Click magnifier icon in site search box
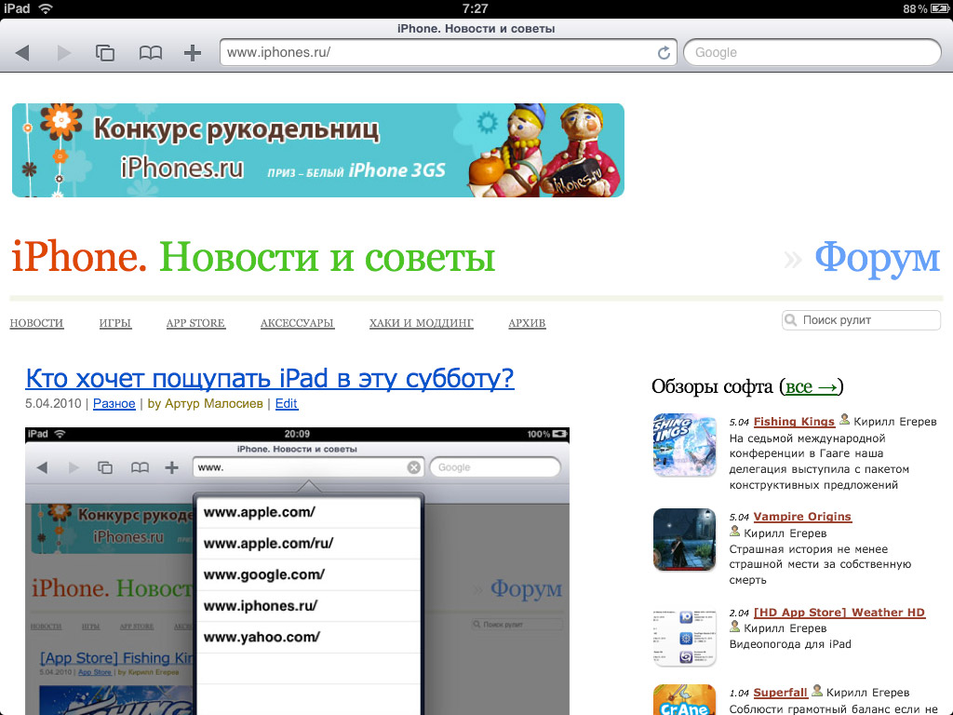This screenshot has height=715, width=953. click(x=791, y=320)
